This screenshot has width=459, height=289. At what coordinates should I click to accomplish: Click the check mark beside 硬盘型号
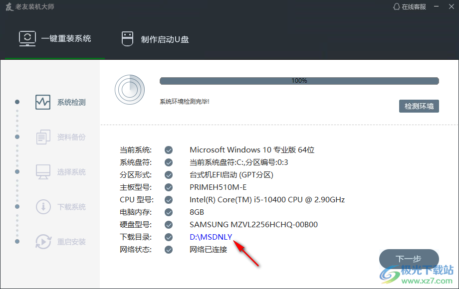(x=169, y=225)
